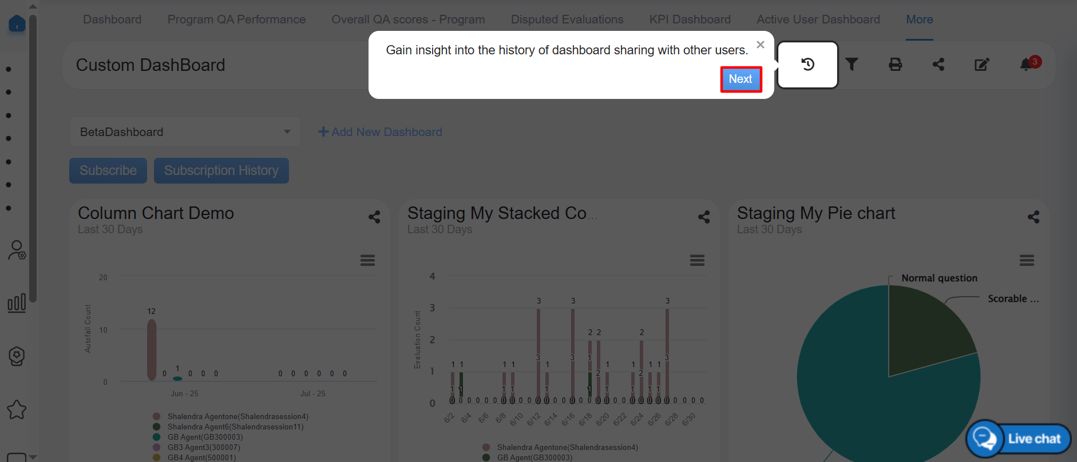The image size is (1077, 462).
Task: Open Subscription History
Action: coord(221,171)
